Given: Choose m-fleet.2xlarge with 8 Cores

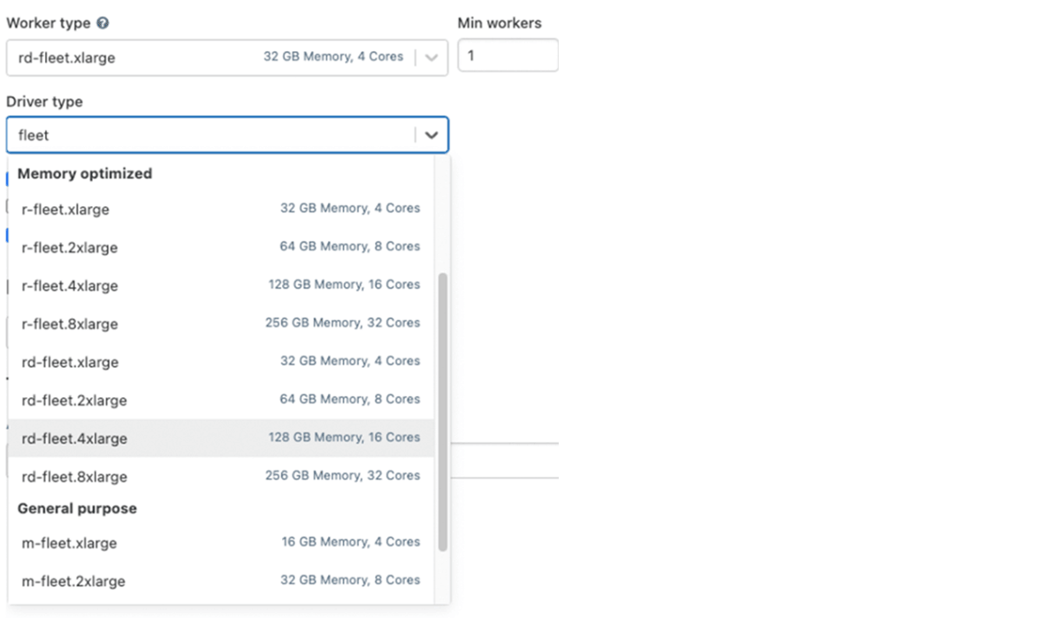Looking at the screenshot, I should [221, 581].
